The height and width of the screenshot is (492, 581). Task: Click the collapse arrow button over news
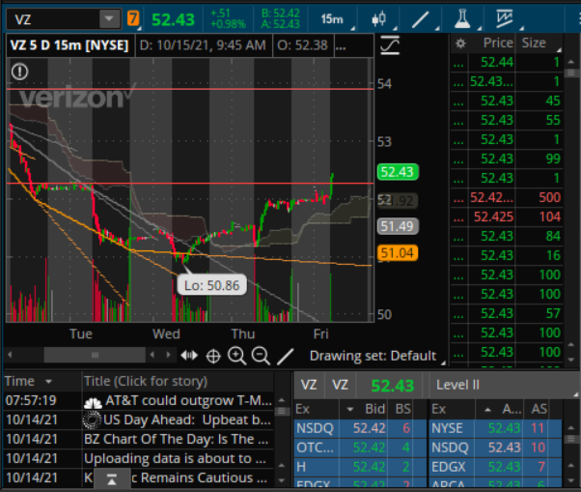112,479
